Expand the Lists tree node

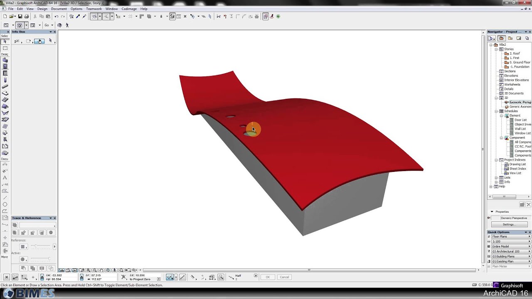tap(496, 178)
